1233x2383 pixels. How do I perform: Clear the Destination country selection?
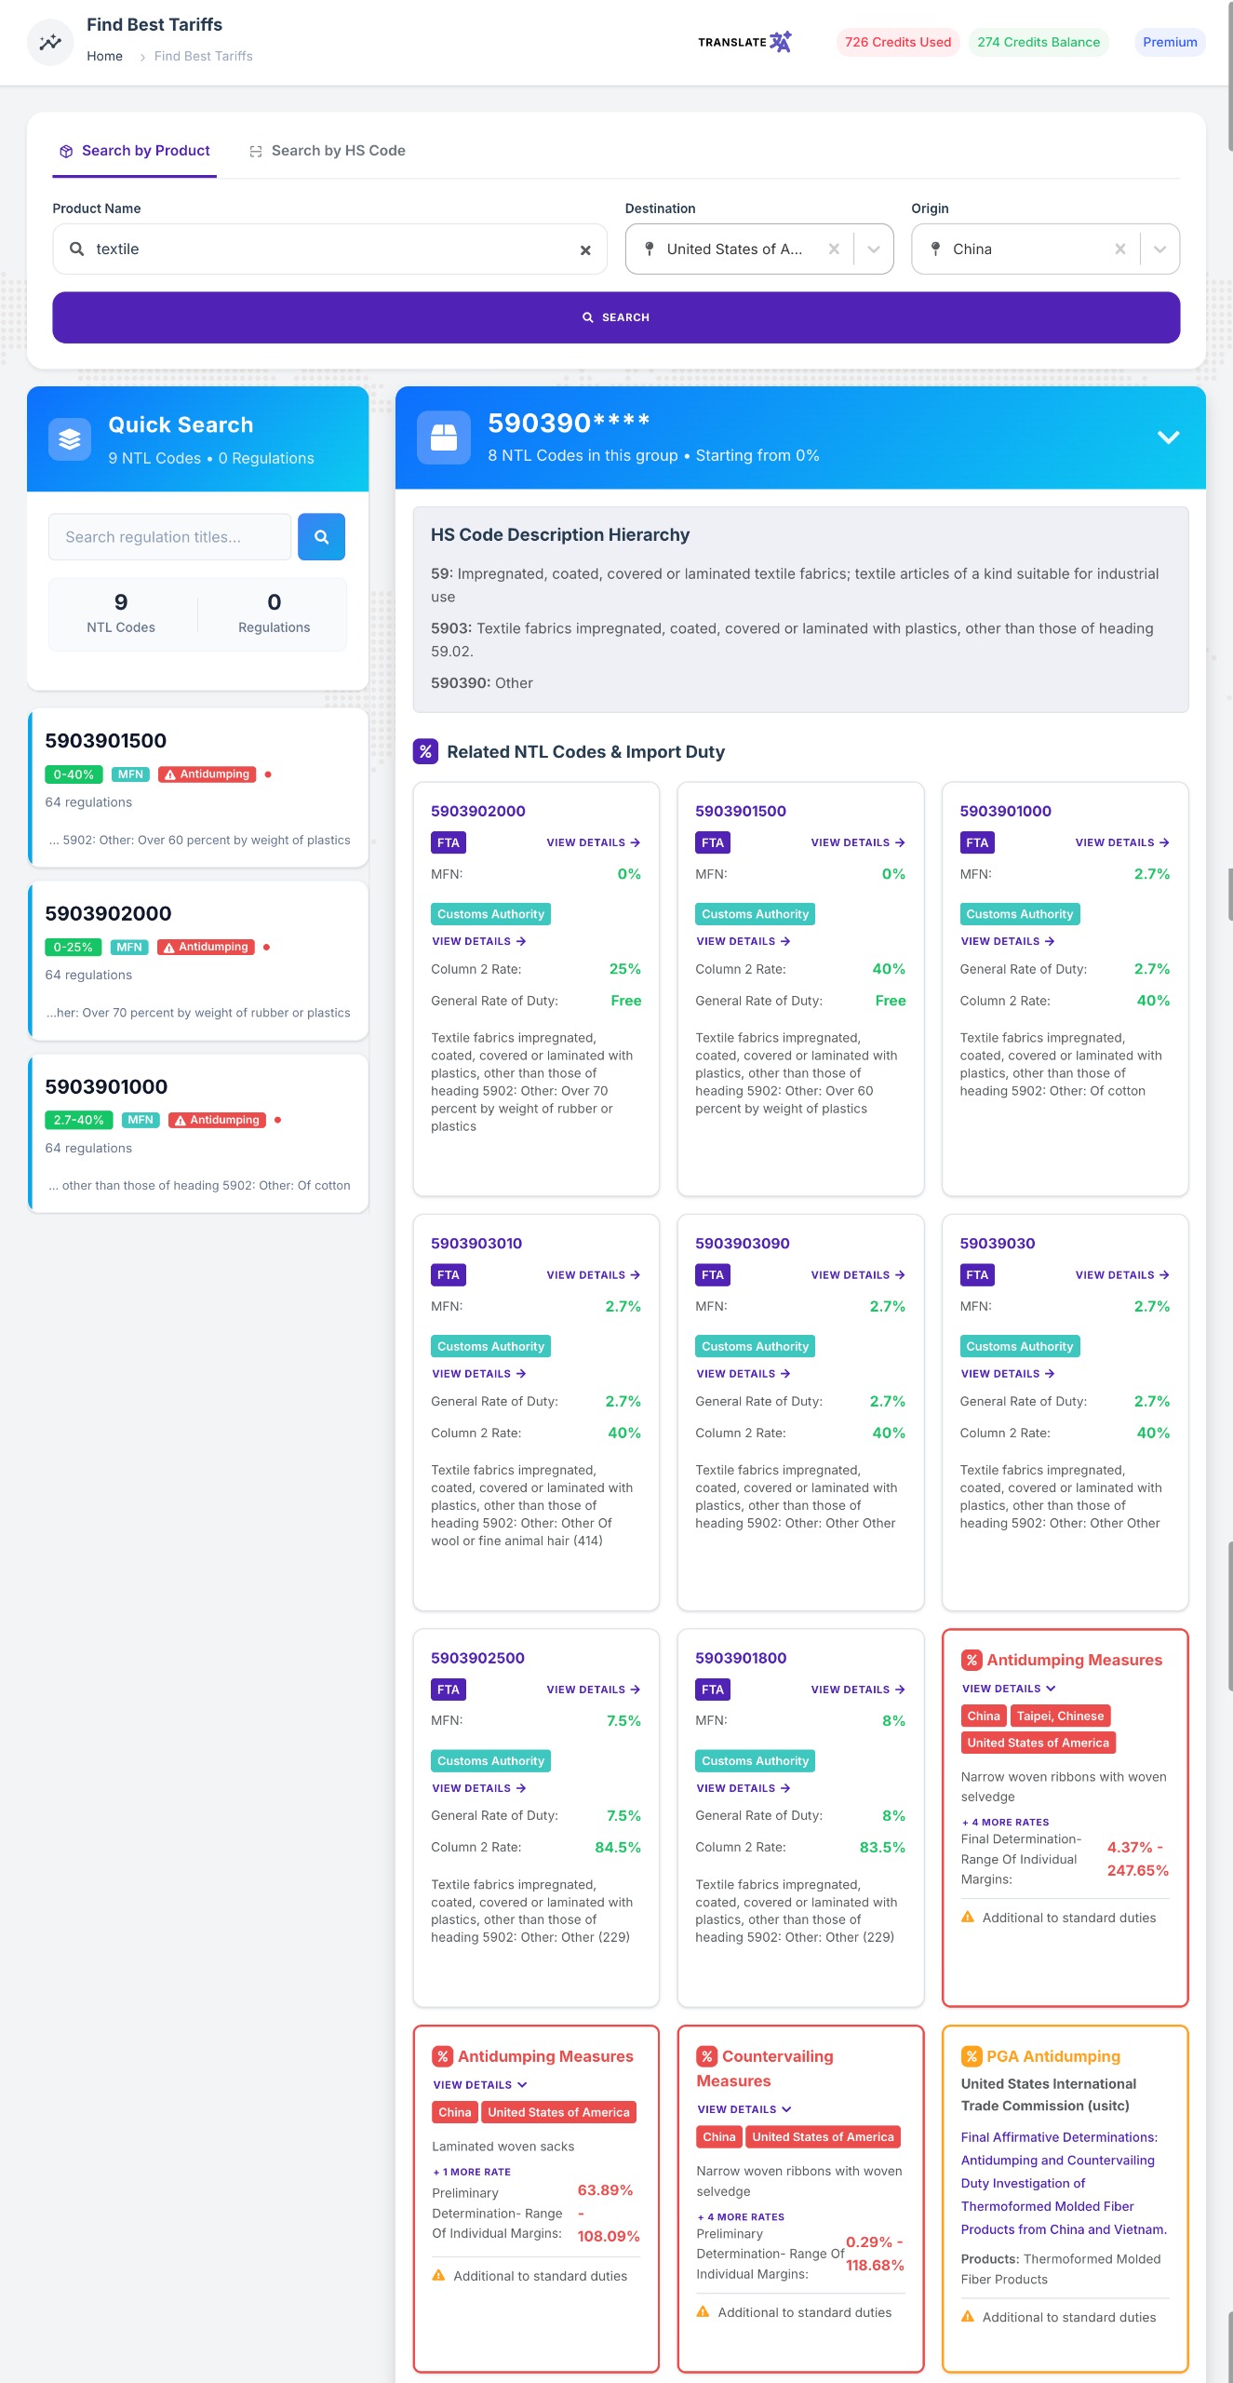click(834, 249)
